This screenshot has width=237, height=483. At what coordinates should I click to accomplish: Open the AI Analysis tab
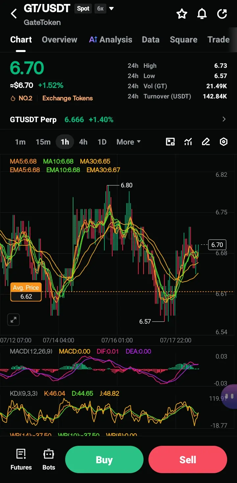111,40
